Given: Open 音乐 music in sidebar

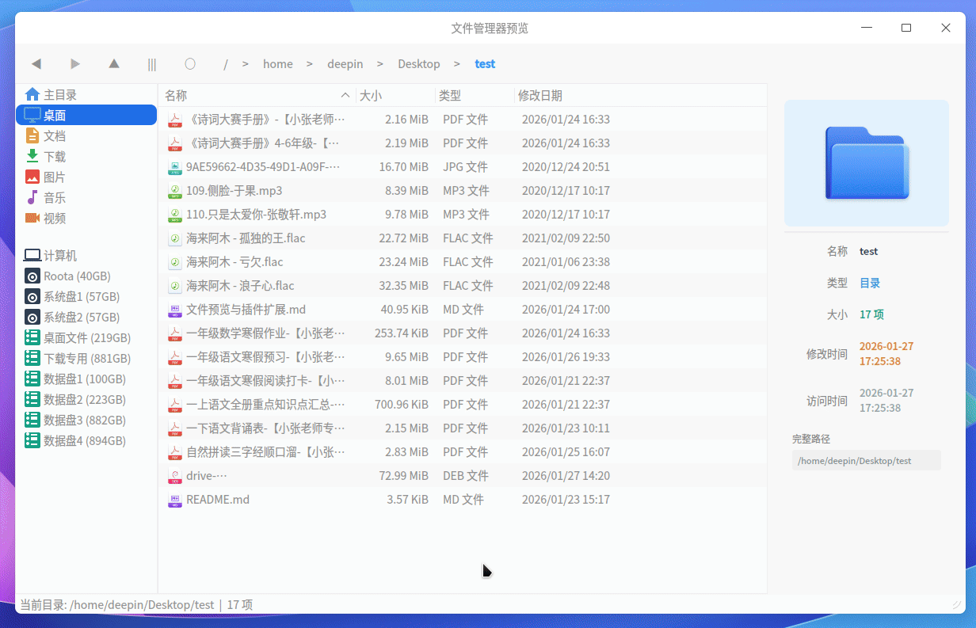Looking at the screenshot, I should pos(86,197).
